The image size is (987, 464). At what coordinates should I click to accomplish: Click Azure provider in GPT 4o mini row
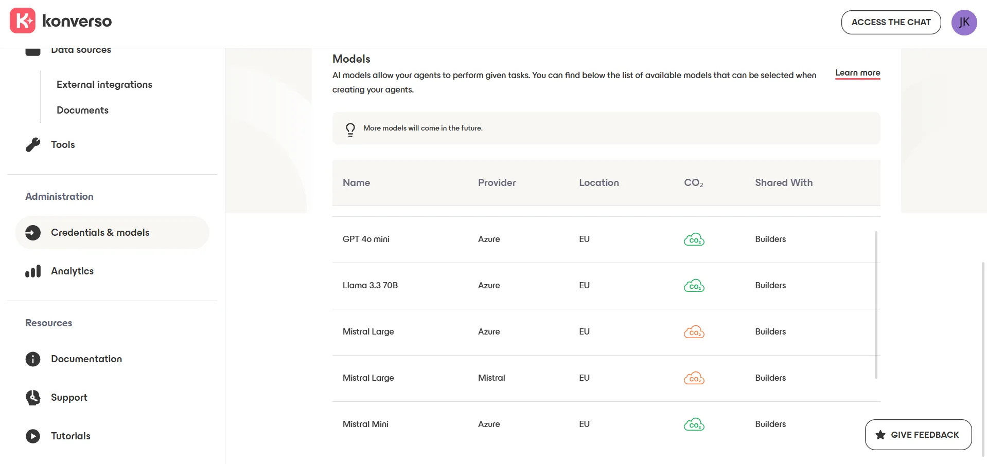489,239
